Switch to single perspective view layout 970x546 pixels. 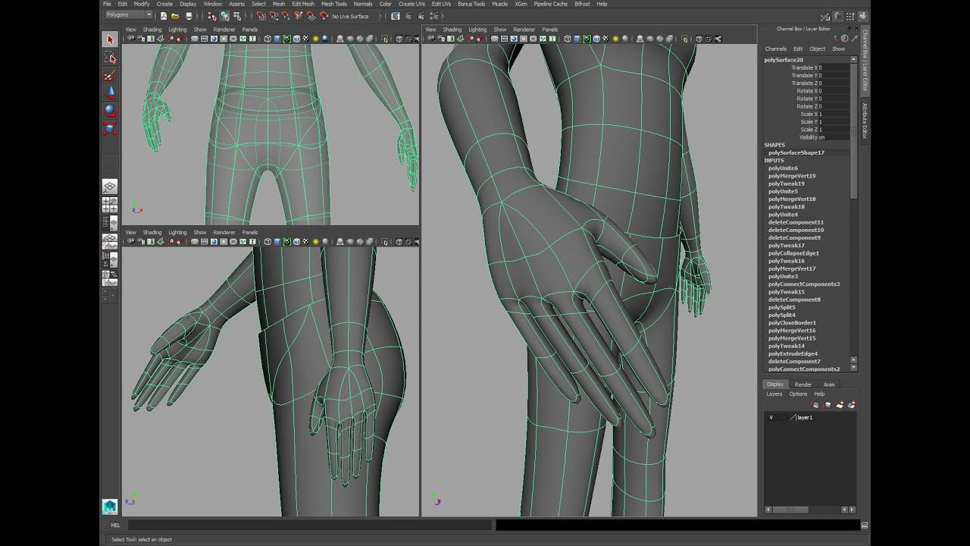coord(110,187)
